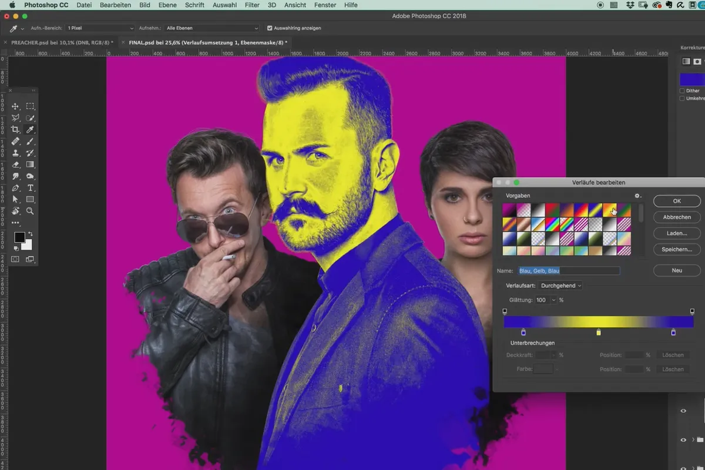
Task: Confirm gradient editor with OK
Action: tap(677, 201)
